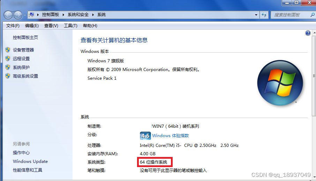The width and height of the screenshot is (316, 181).
Task: Click the blue help question mark icon
Action: point(308,33)
